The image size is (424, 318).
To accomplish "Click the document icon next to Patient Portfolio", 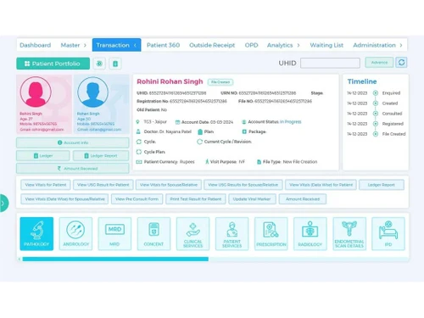I will (x=115, y=64).
